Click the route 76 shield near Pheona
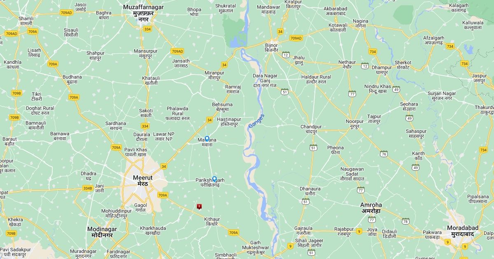The width and height of the screenshot is (494, 259). 384,154
